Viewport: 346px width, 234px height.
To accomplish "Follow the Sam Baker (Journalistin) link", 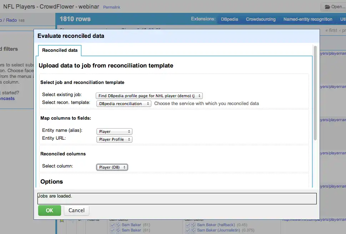I will pos(218,230).
